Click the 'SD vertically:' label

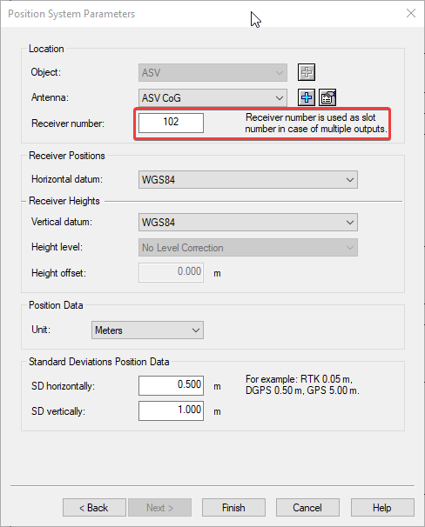pos(58,411)
